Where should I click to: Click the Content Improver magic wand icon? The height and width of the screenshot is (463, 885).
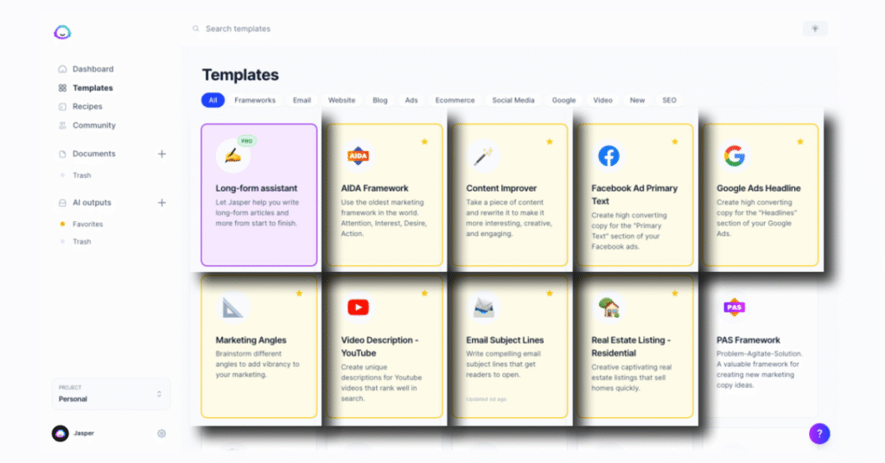click(x=483, y=155)
